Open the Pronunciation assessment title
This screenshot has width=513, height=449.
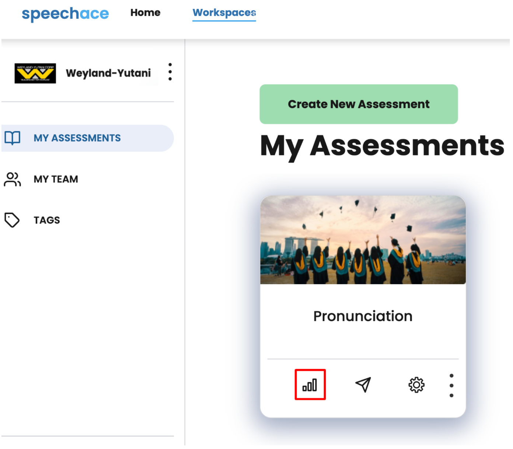point(363,316)
